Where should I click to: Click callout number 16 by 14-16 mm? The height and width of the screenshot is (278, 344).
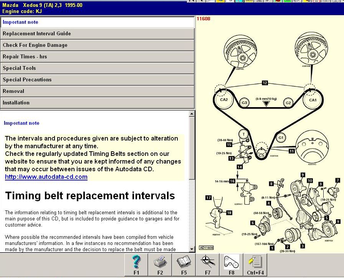232,181
